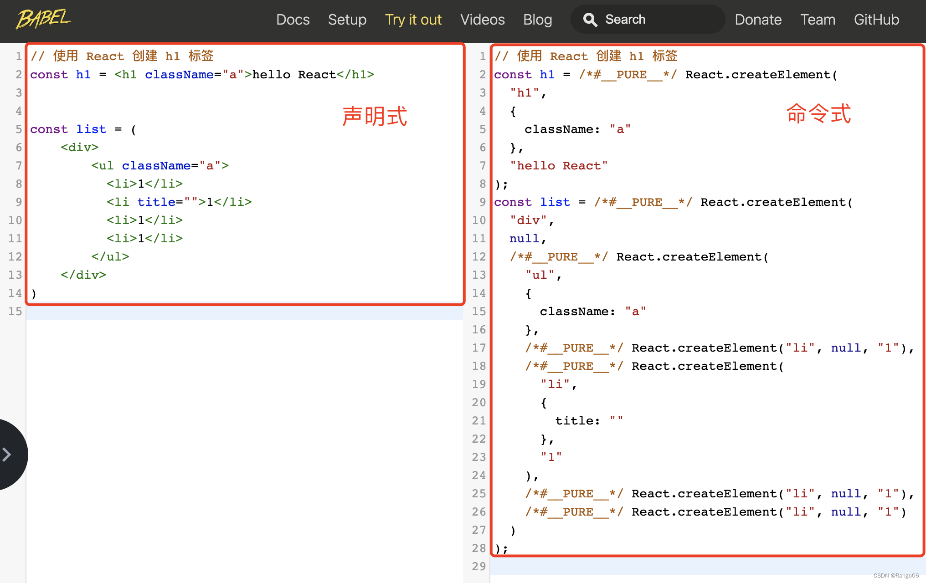Click the Try it out tab
The height and width of the screenshot is (583, 926).
click(412, 19)
